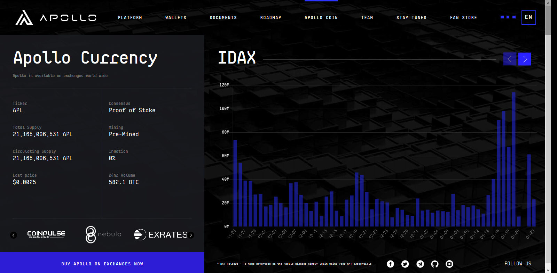Image resolution: width=557 pixels, height=273 pixels.
Task: Go to the Roadmap section
Action: [270, 18]
